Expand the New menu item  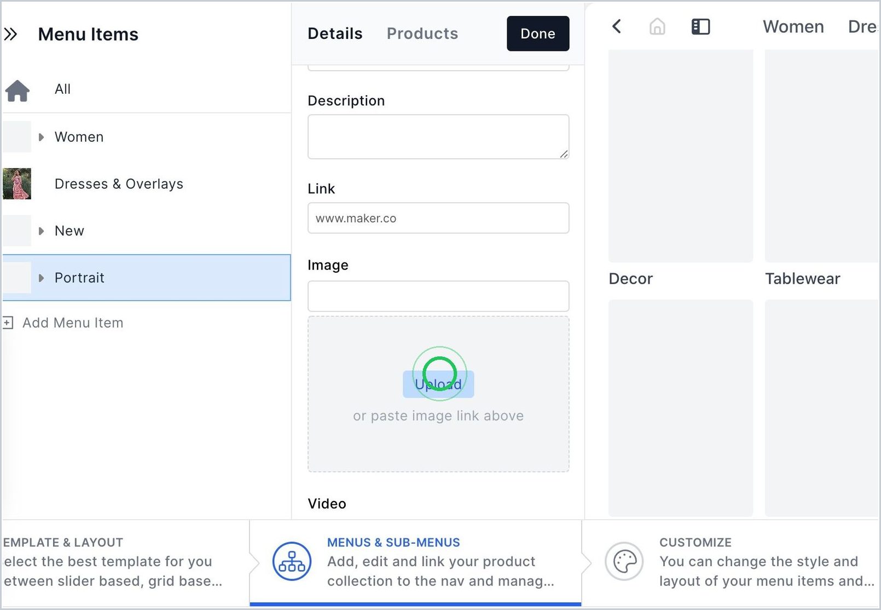(x=41, y=231)
